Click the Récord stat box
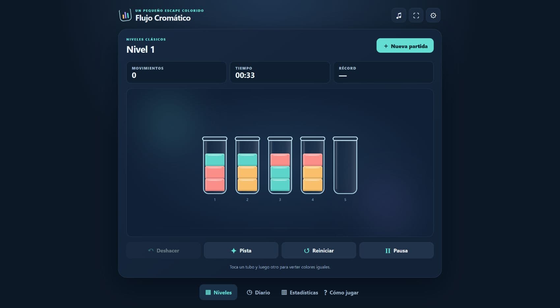Viewport: 560px width, 308px height. [x=383, y=72]
